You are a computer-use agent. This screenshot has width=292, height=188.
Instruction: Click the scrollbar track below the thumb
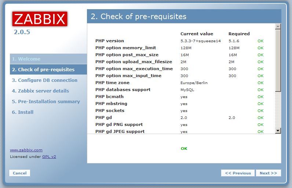tap(278, 110)
